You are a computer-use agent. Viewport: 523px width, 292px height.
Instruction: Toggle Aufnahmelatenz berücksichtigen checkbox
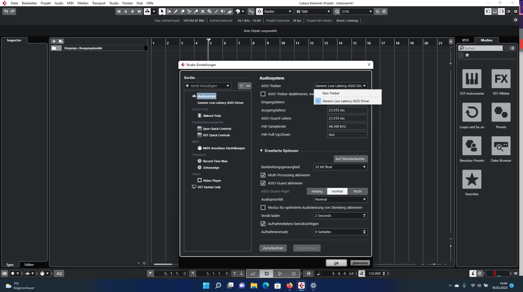pyautogui.click(x=263, y=224)
